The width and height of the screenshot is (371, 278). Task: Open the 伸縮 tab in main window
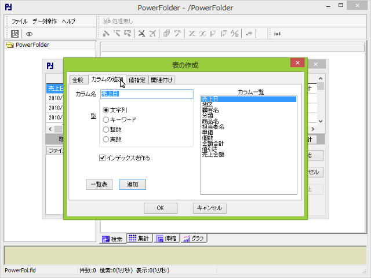pyautogui.click(x=166, y=238)
